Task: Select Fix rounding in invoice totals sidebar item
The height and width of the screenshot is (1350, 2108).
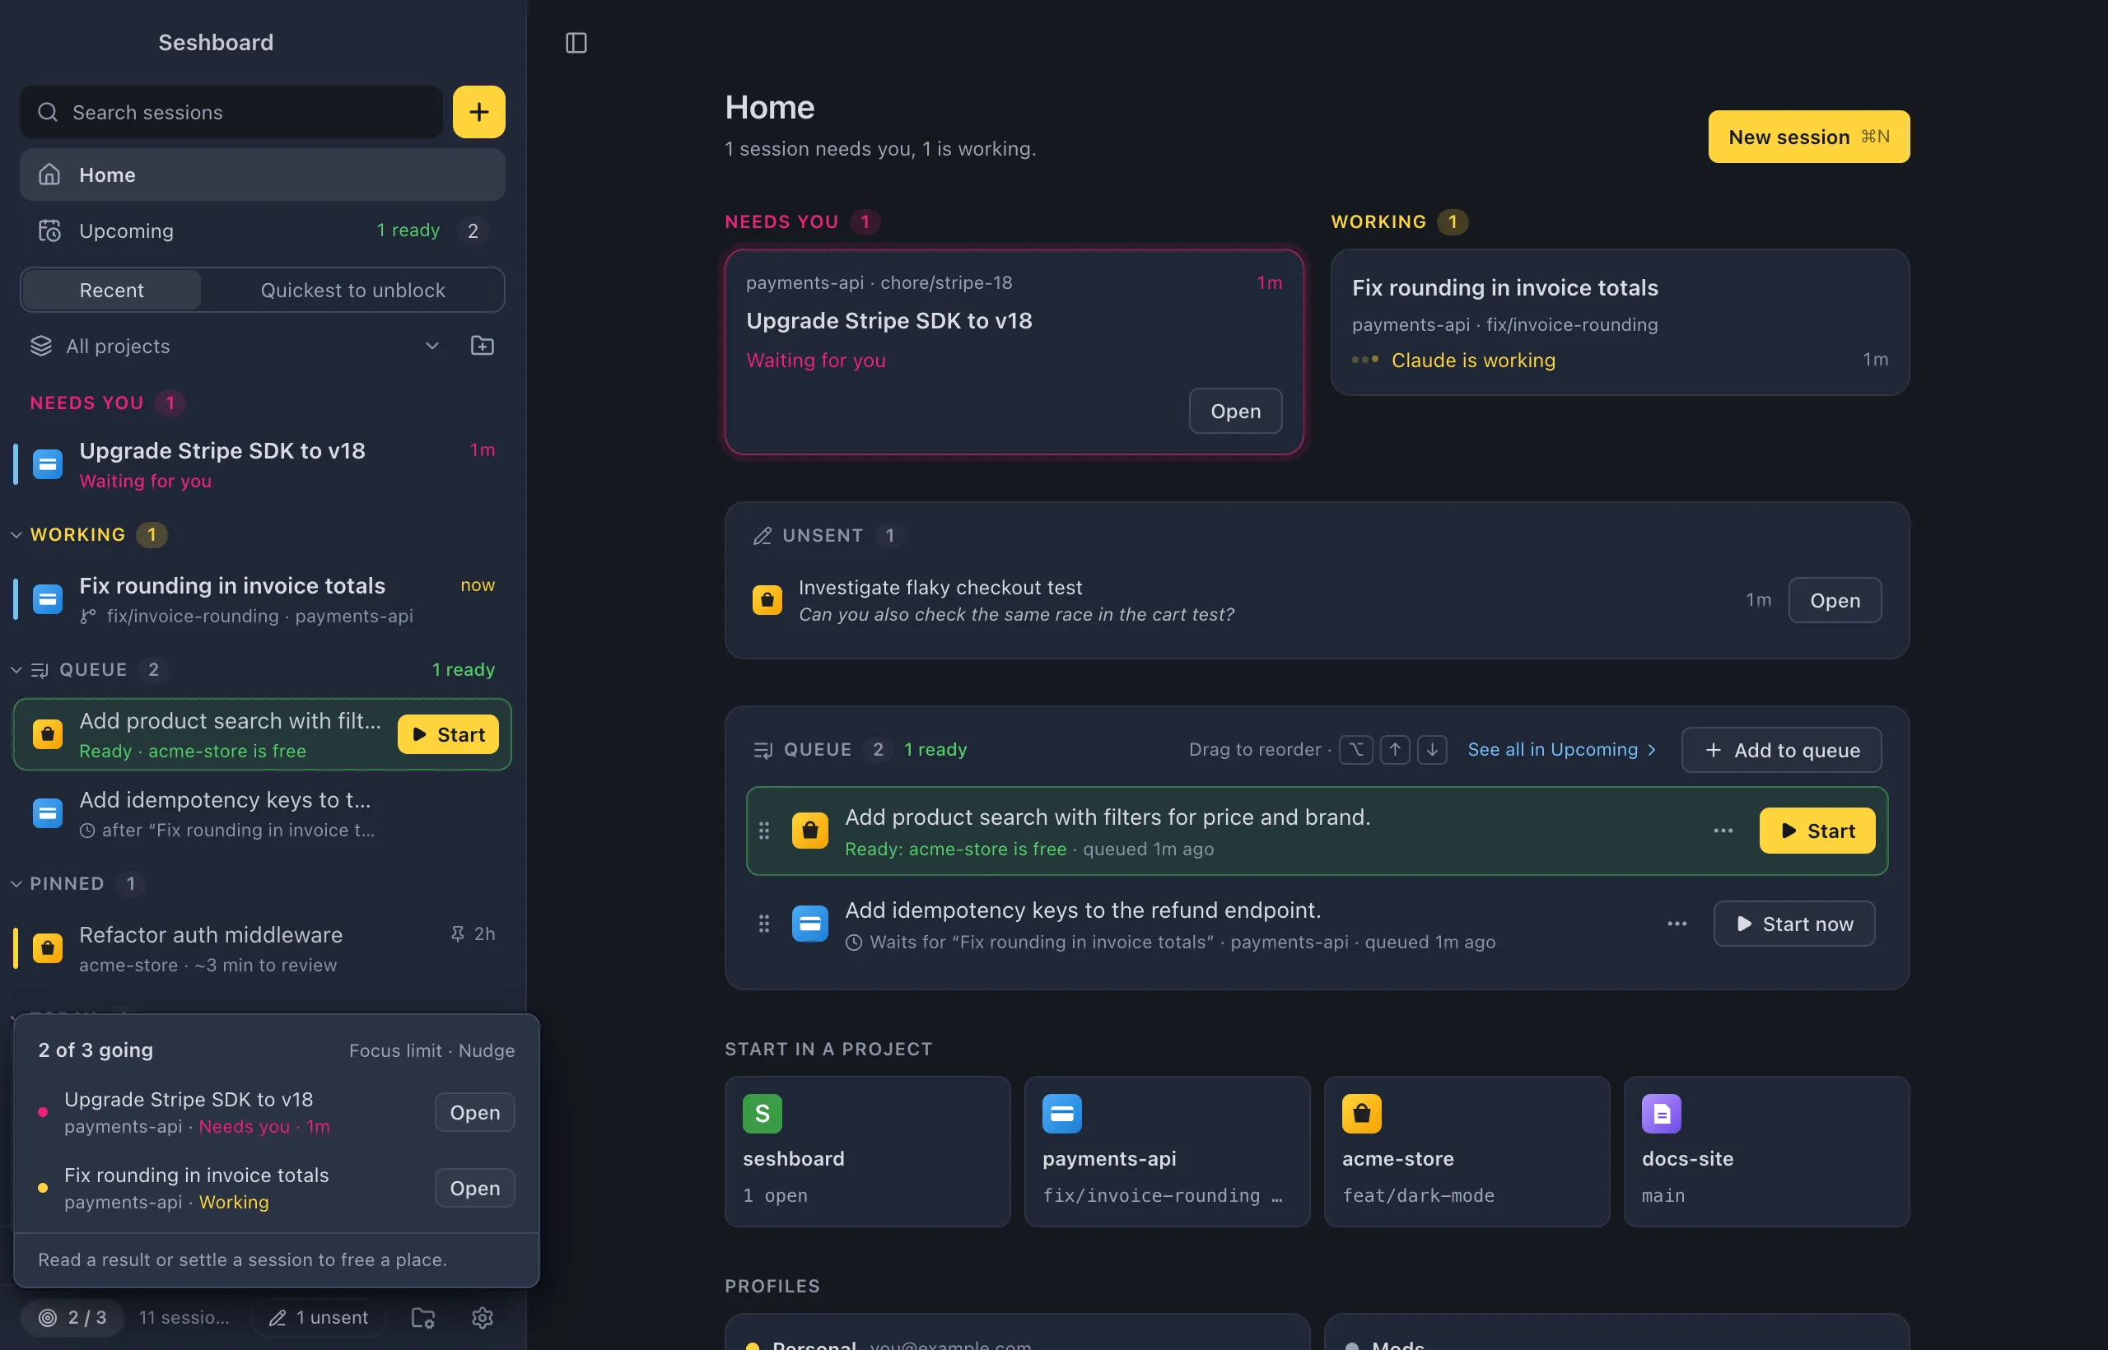Action: click(262, 599)
